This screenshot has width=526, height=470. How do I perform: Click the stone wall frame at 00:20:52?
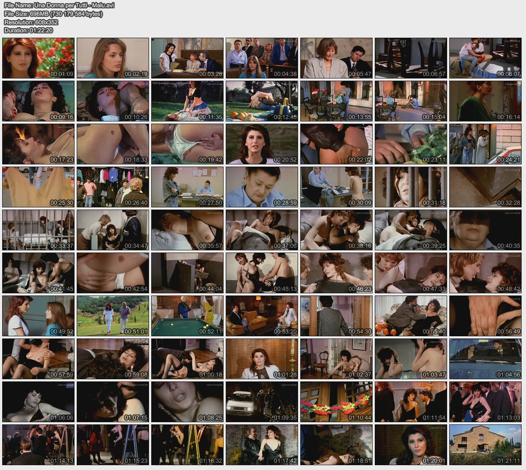pos(262,144)
